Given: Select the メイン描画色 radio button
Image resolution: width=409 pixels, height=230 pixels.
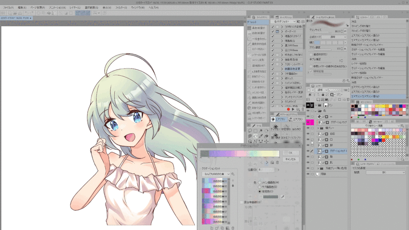Looking at the screenshot, I should 260,182.
